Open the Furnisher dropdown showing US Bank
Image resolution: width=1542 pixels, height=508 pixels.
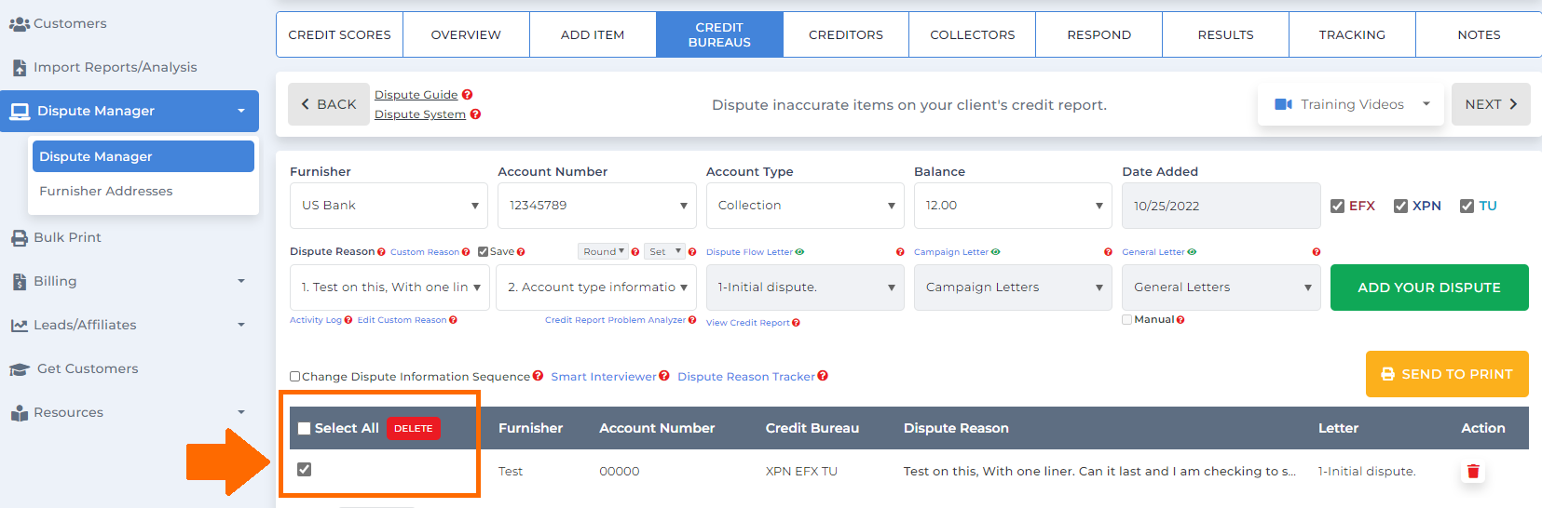click(x=389, y=206)
